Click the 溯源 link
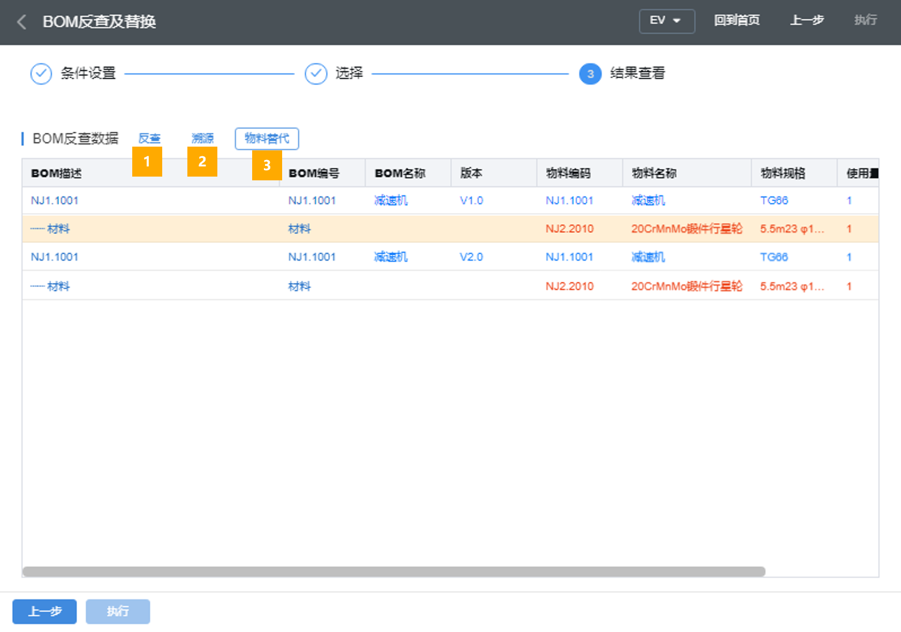The width and height of the screenshot is (901, 632). point(203,139)
